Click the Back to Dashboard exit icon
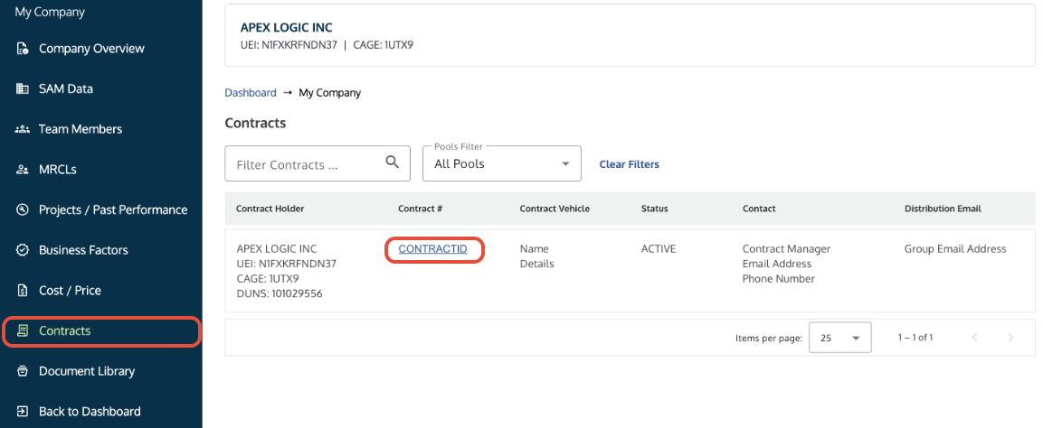1043x428 pixels. (23, 412)
